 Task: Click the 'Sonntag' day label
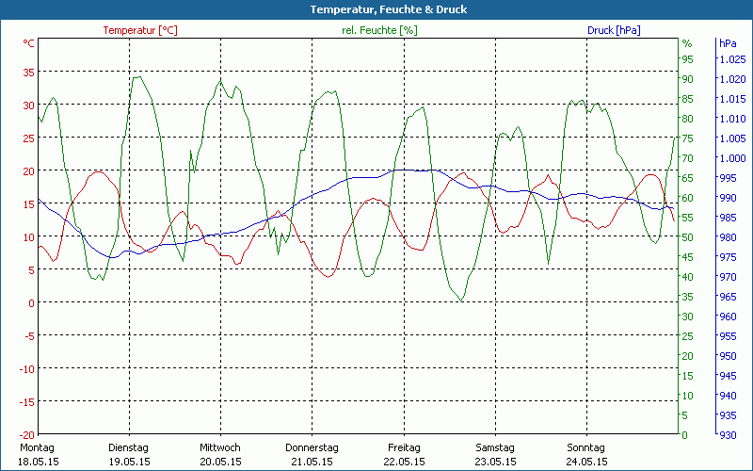click(x=585, y=447)
